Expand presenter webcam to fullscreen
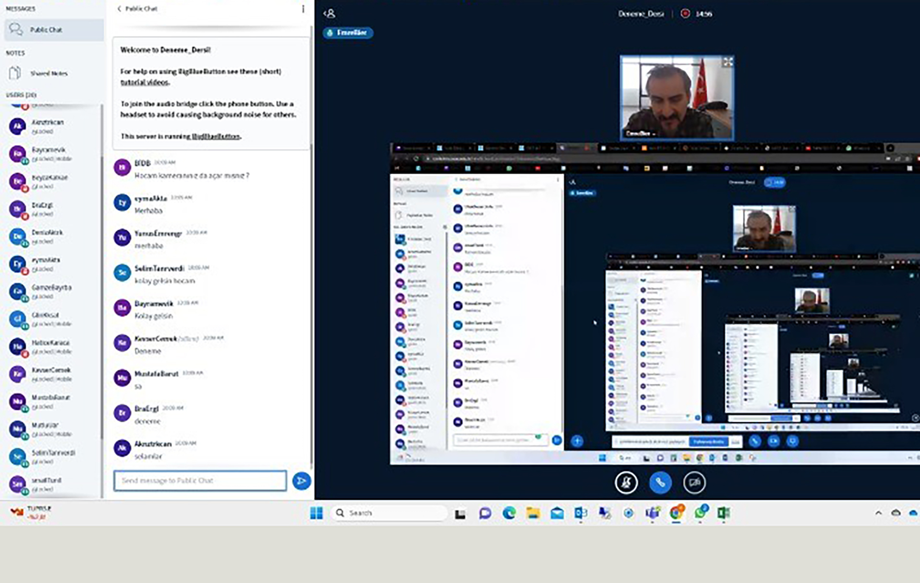The width and height of the screenshot is (920, 583). click(x=728, y=62)
